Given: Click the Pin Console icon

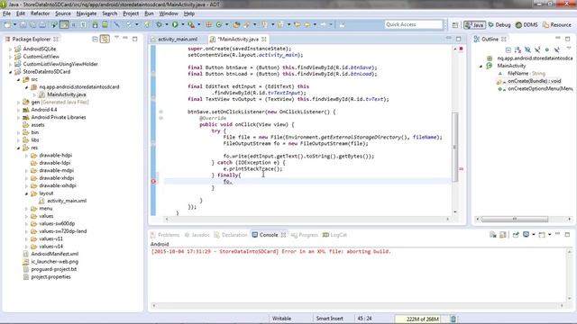Looking at the screenshot, I should tap(516, 235).
